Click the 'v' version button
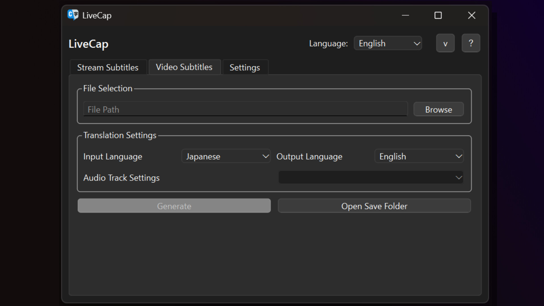The image size is (544, 306). pos(445,43)
